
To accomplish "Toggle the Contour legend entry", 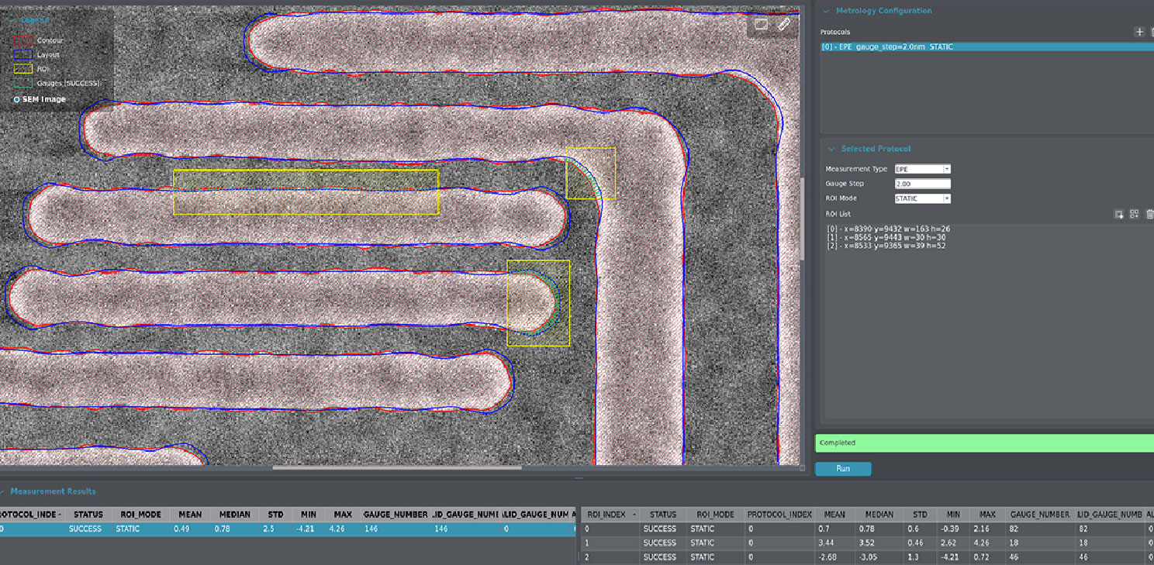I will click(x=23, y=40).
